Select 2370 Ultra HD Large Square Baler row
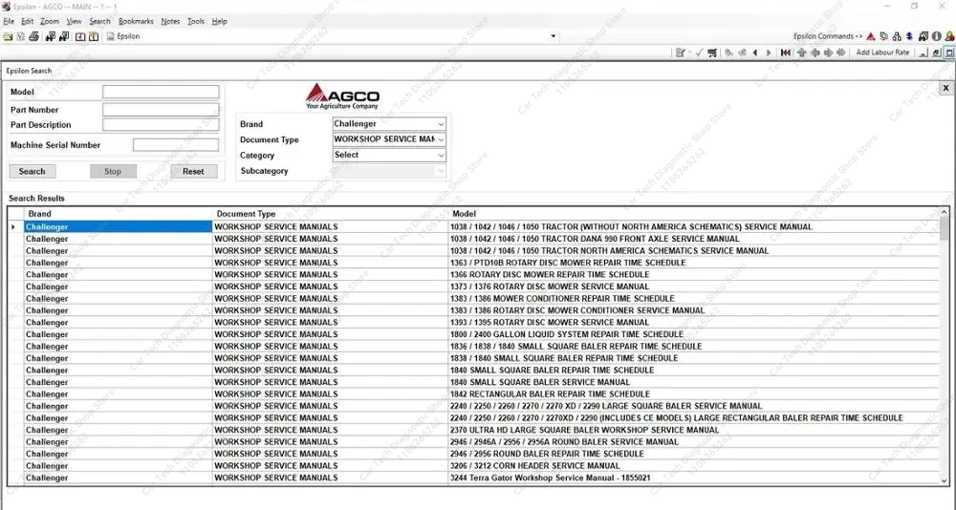956x510 pixels. pos(482,430)
